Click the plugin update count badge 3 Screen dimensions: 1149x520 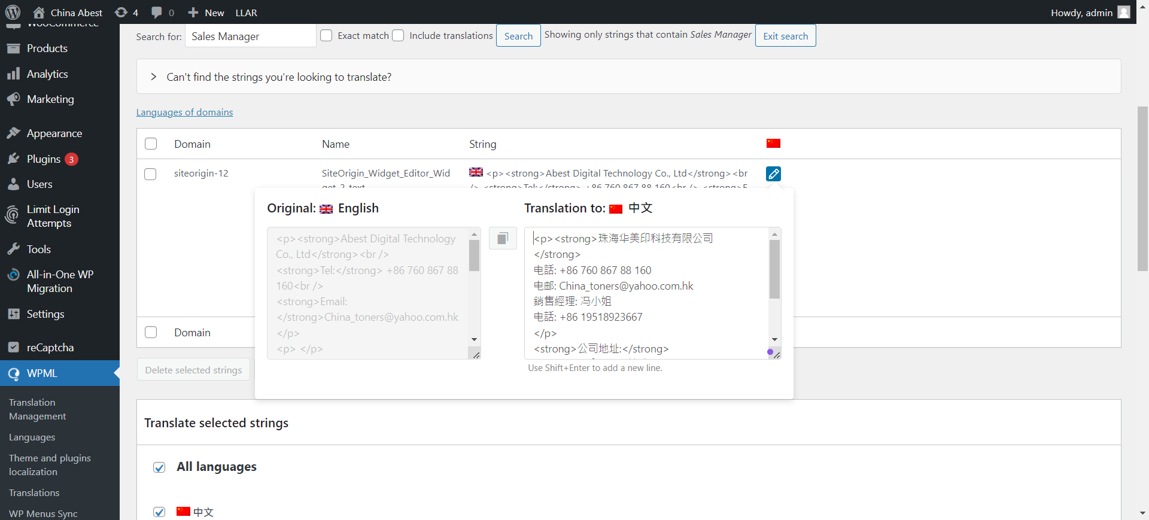[71, 159]
